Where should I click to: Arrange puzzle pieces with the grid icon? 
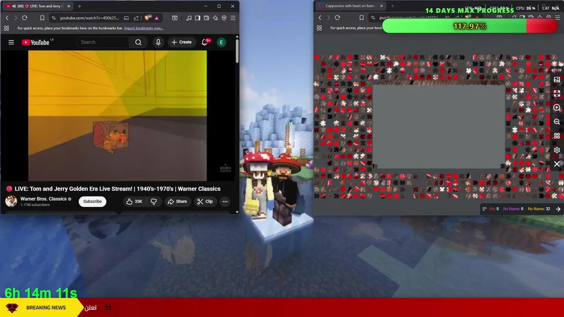(557, 136)
